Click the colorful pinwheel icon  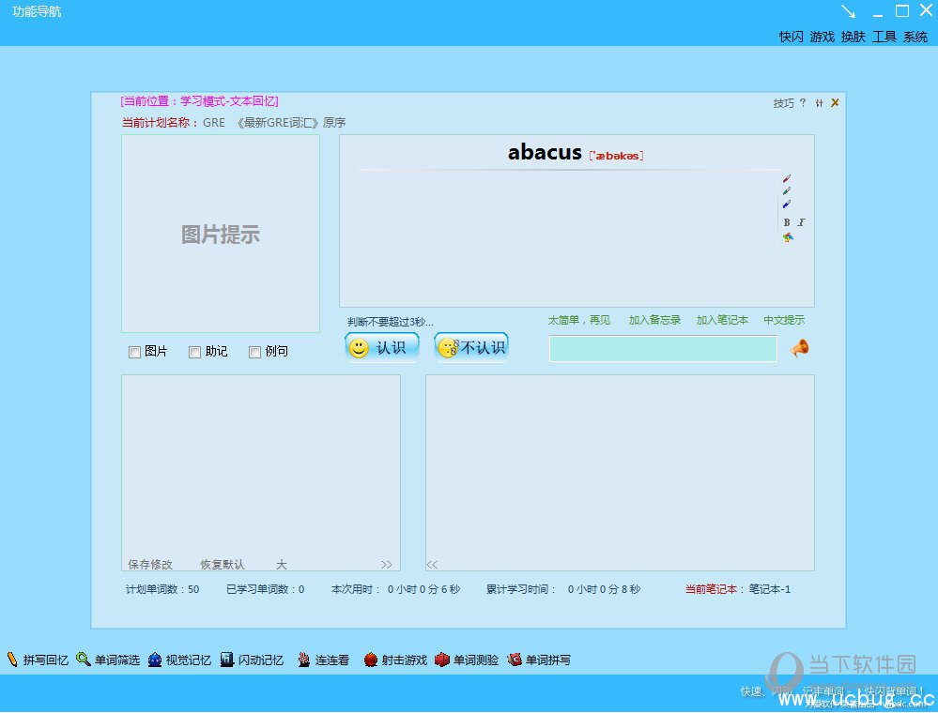point(788,238)
